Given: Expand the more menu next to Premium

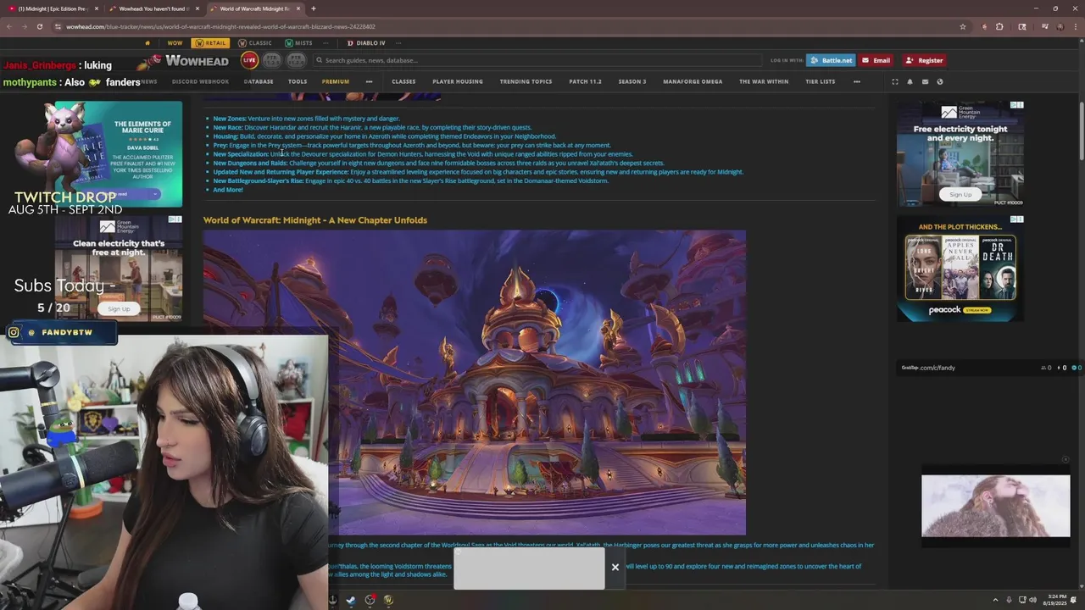Looking at the screenshot, I should 369,81.
